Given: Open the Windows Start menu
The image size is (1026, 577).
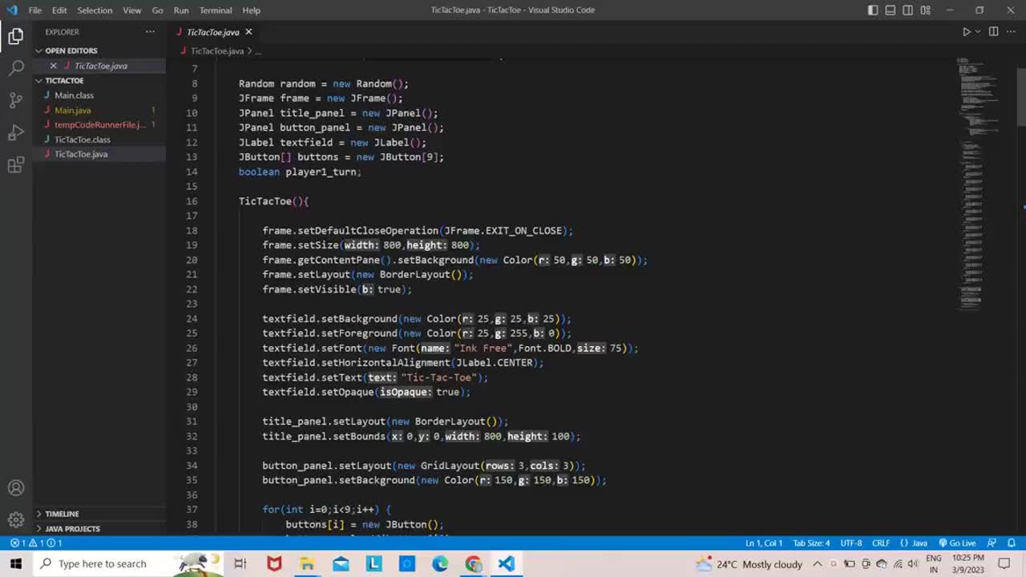Looking at the screenshot, I should click(x=16, y=563).
